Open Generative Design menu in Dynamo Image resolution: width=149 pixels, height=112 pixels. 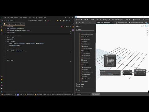[x=118, y=20]
